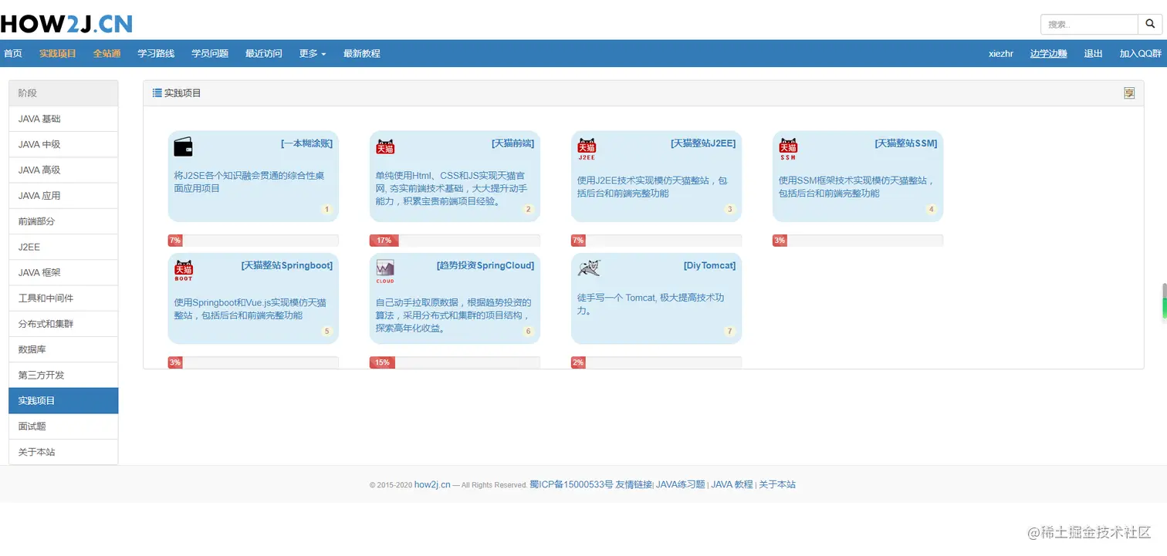Click footer JAVA 教程 link
The width and height of the screenshot is (1167, 556).
click(732, 484)
